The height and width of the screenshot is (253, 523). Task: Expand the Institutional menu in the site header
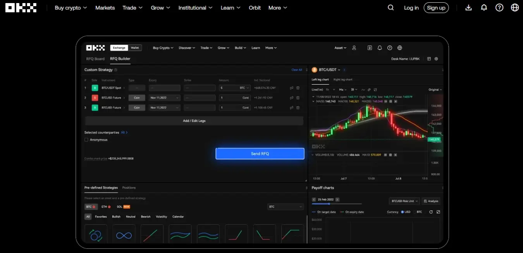point(195,8)
